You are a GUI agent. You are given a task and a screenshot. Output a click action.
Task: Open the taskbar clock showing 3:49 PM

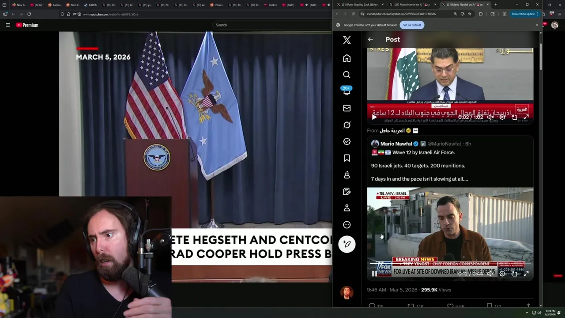pyautogui.click(x=550, y=313)
